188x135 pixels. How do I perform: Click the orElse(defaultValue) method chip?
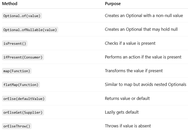click(x=24, y=99)
